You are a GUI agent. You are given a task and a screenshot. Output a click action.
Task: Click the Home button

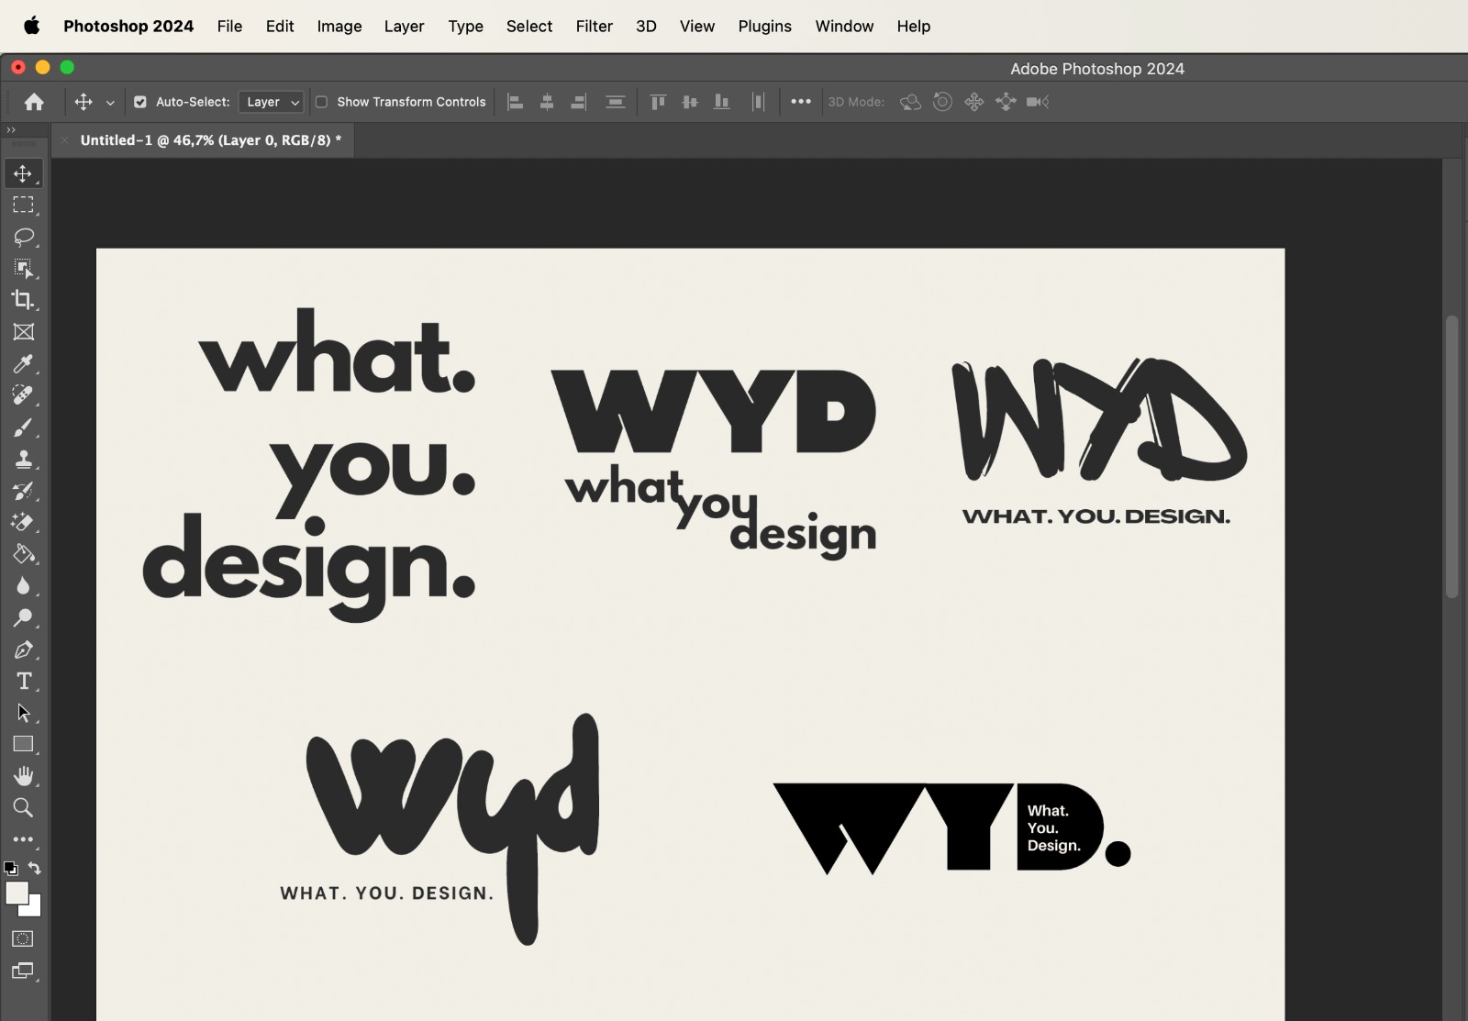(x=34, y=102)
